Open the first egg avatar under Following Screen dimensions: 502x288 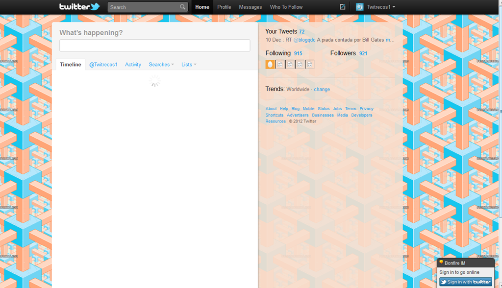coord(270,64)
